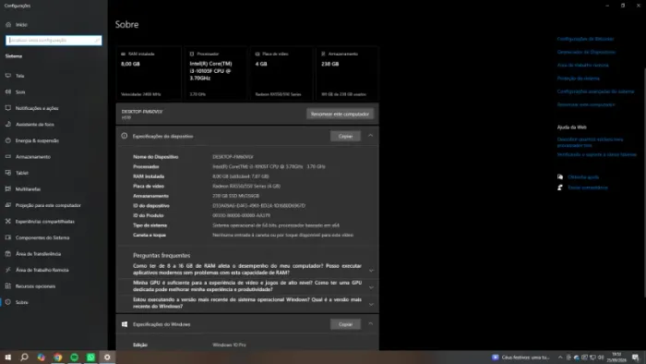Open the Multitarefas icon
The image size is (646, 364).
click(x=8, y=188)
